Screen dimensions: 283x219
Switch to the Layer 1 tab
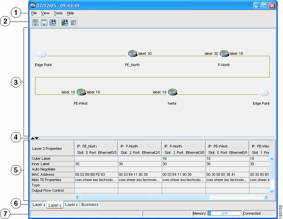coord(39,205)
